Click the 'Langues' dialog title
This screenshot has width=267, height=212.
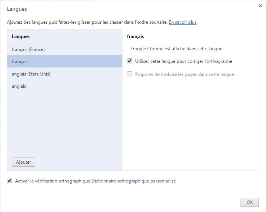[17, 8]
